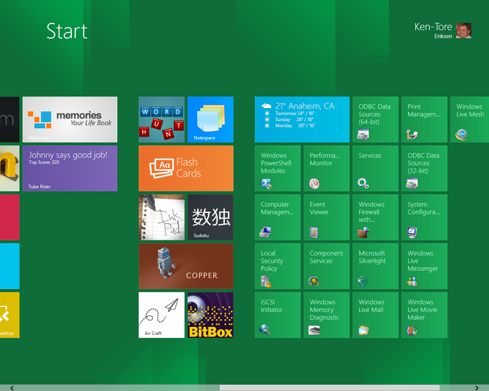Launch the Performance Monitor tile

(x=327, y=169)
